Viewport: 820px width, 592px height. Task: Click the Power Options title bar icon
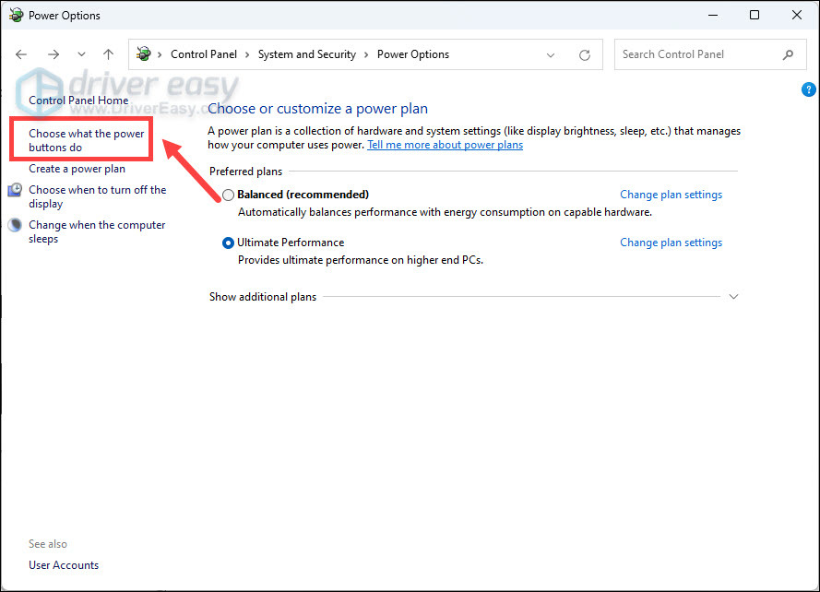point(15,15)
